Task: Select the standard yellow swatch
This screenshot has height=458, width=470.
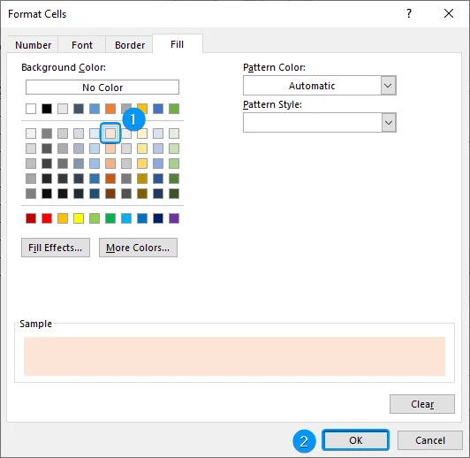Action: 79,218
